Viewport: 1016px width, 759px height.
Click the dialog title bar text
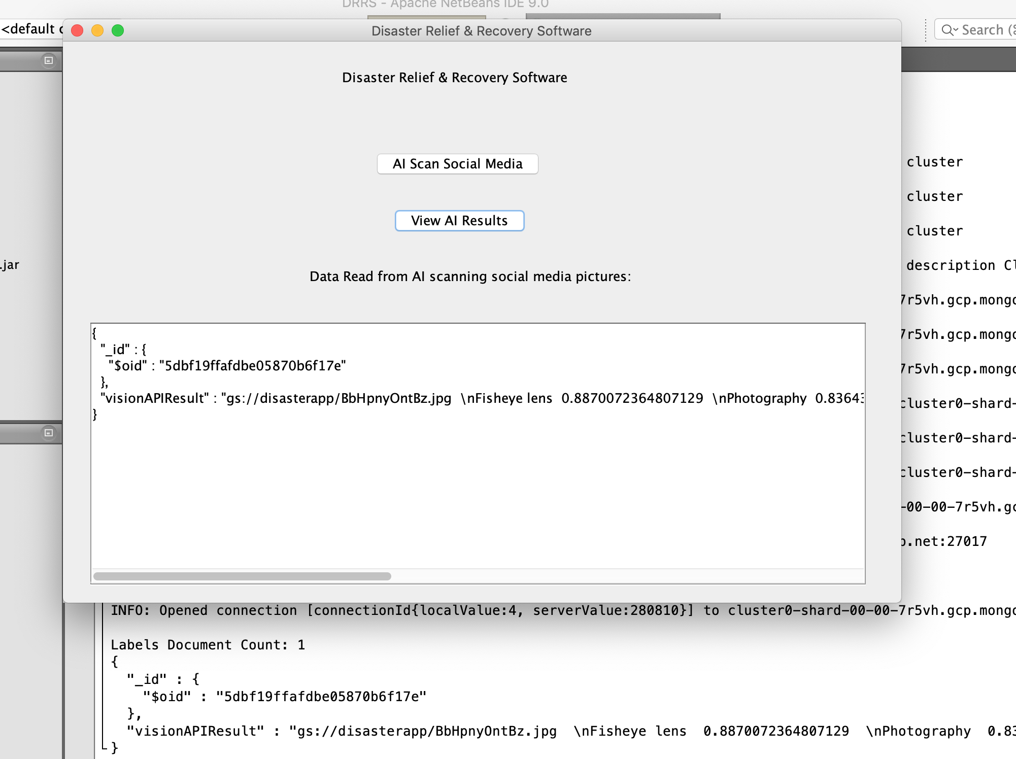481,31
